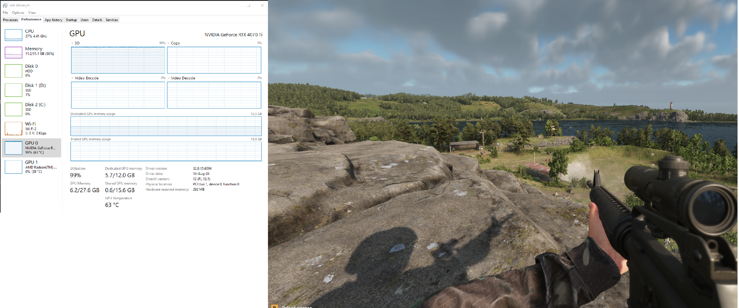
Task: Open the Details tab
Action: coord(97,20)
